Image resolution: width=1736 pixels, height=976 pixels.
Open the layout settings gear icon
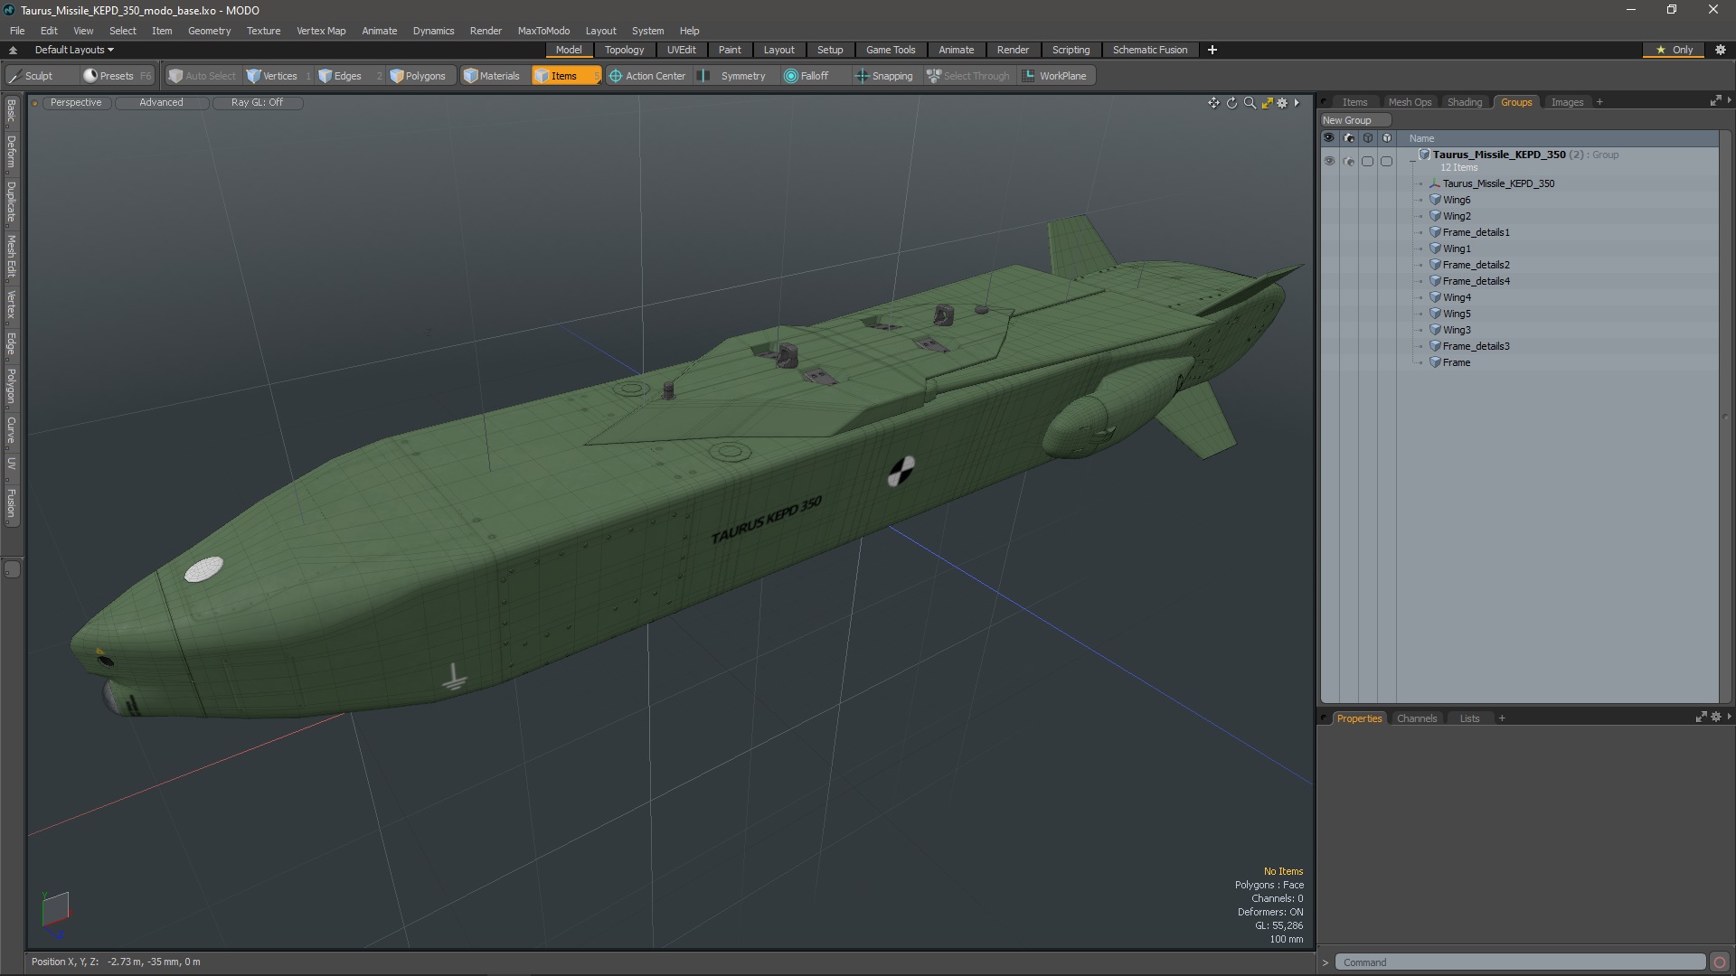[1720, 50]
